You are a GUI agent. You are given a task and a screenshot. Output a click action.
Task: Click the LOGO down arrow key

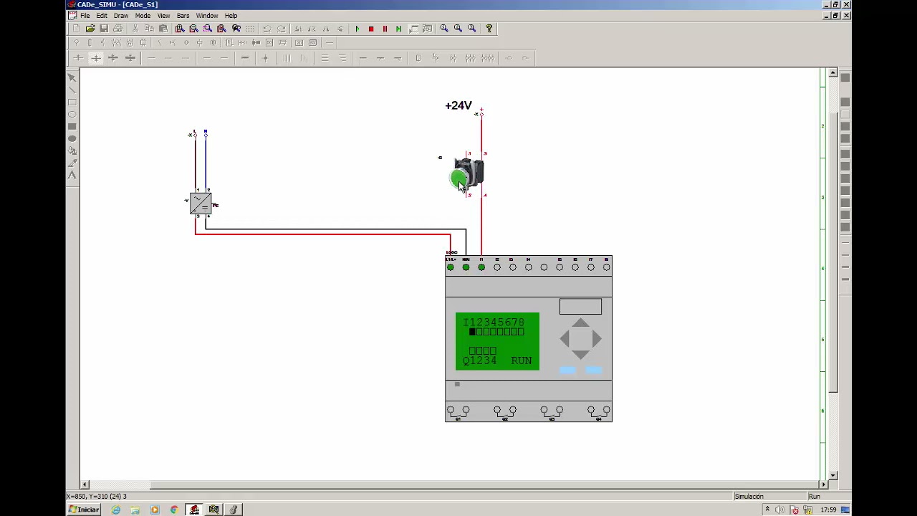[x=580, y=354]
